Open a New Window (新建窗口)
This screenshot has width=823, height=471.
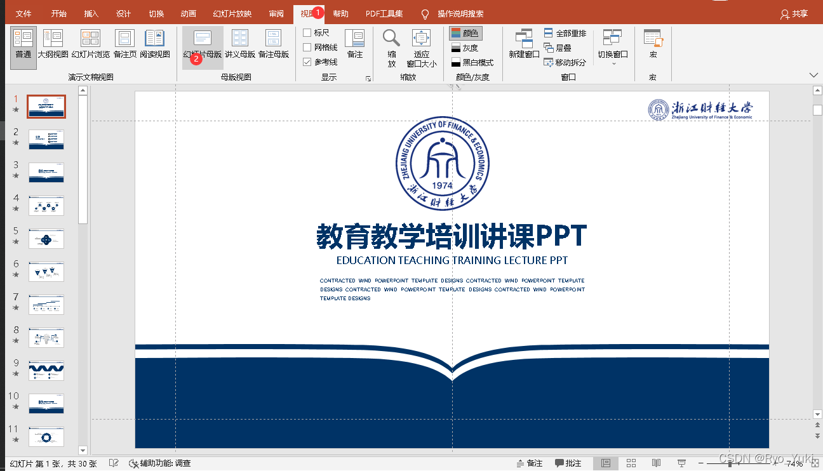pyautogui.click(x=524, y=44)
